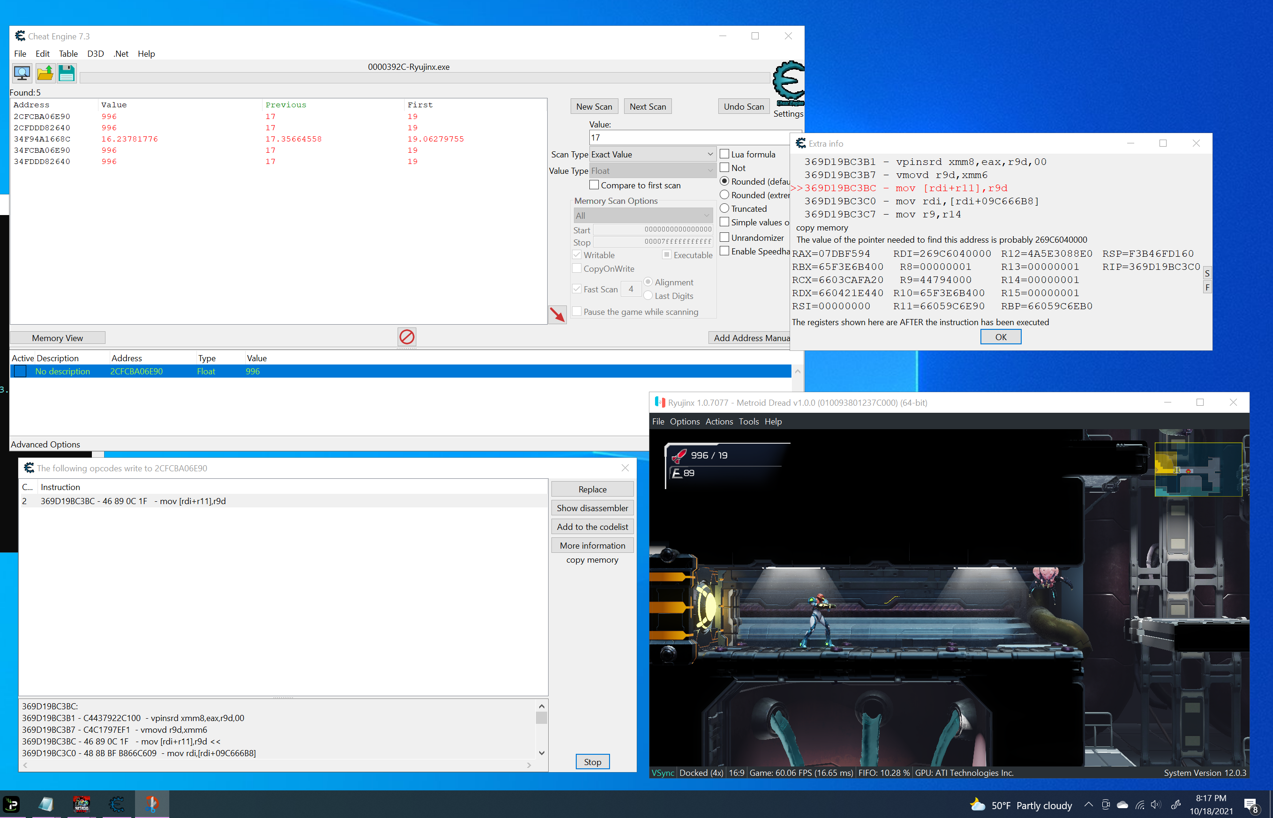Screen dimensions: 1273x818
Task: Click the Undo Scan button
Action: pyautogui.click(x=744, y=106)
